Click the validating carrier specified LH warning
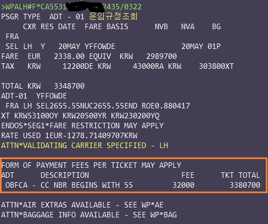This screenshot has height=224, width=268. (85, 145)
